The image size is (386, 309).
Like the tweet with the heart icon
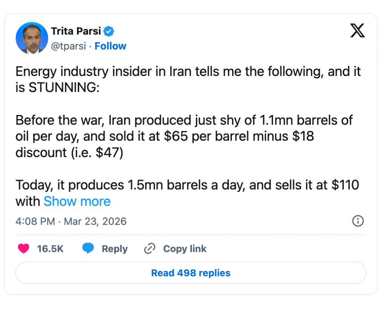point(24,248)
